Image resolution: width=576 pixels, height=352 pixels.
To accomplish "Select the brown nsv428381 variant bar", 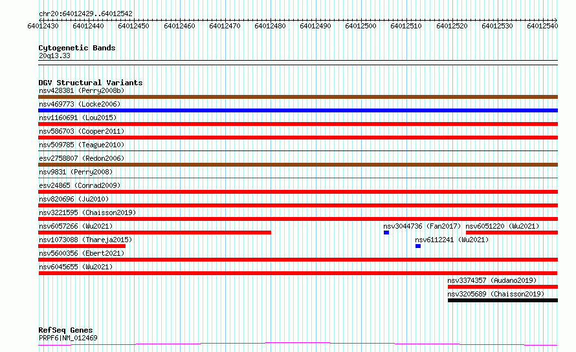I will point(298,97).
